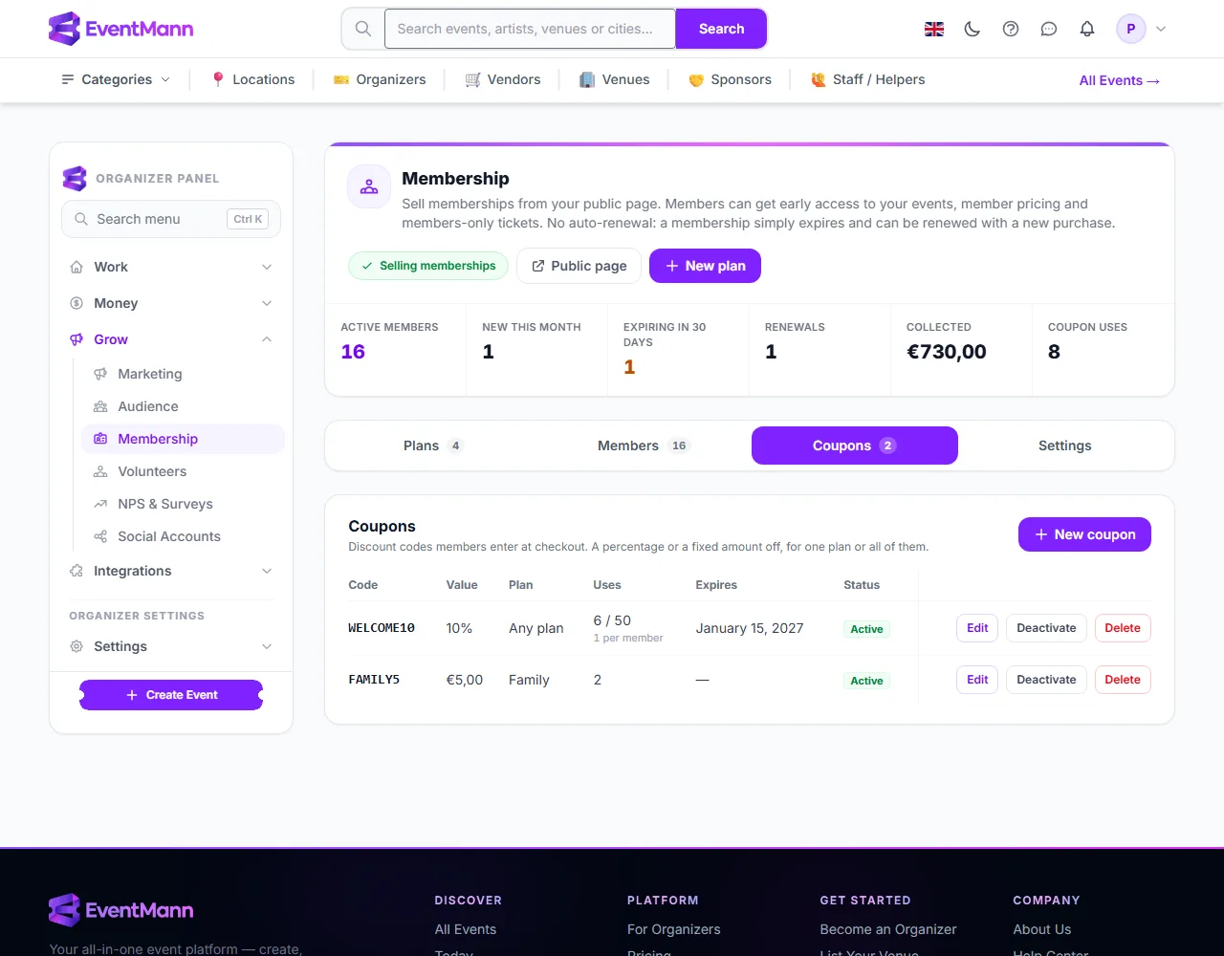Click the Selling memberships status badge
This screenshot has width=1224, height=956.
point(428,266)
